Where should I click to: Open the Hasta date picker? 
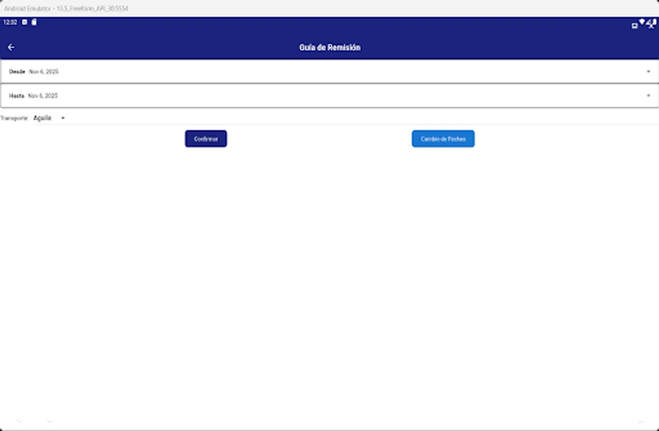coord(329,96)
